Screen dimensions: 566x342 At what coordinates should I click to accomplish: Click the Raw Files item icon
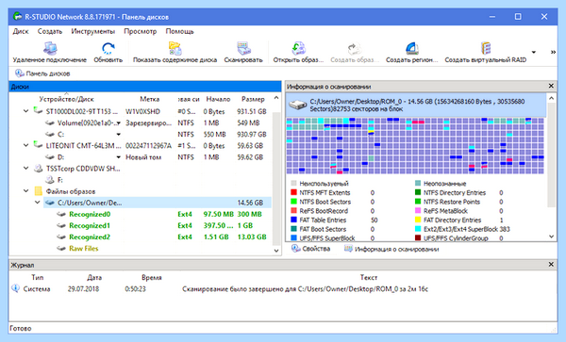coord(61,249)
